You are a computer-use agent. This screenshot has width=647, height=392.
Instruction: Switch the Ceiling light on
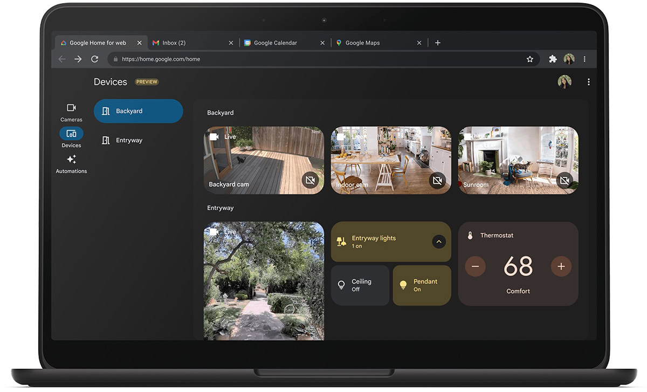click(360, 285)
